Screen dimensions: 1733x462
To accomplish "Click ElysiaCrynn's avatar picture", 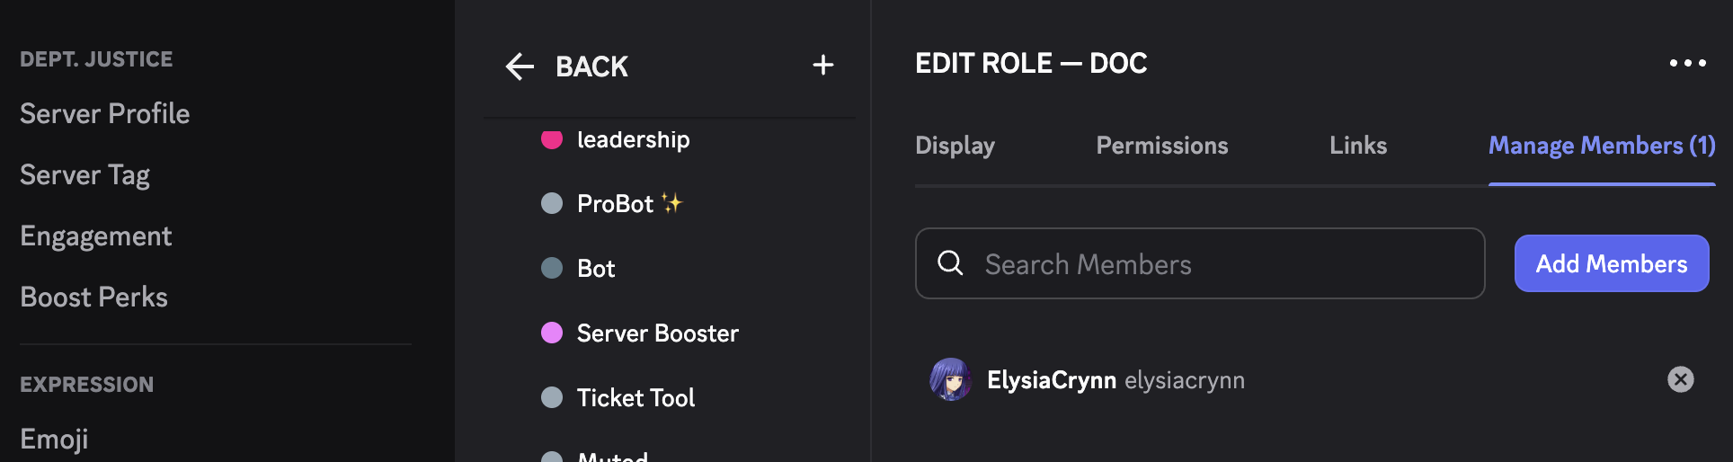I will click(950, 379).
